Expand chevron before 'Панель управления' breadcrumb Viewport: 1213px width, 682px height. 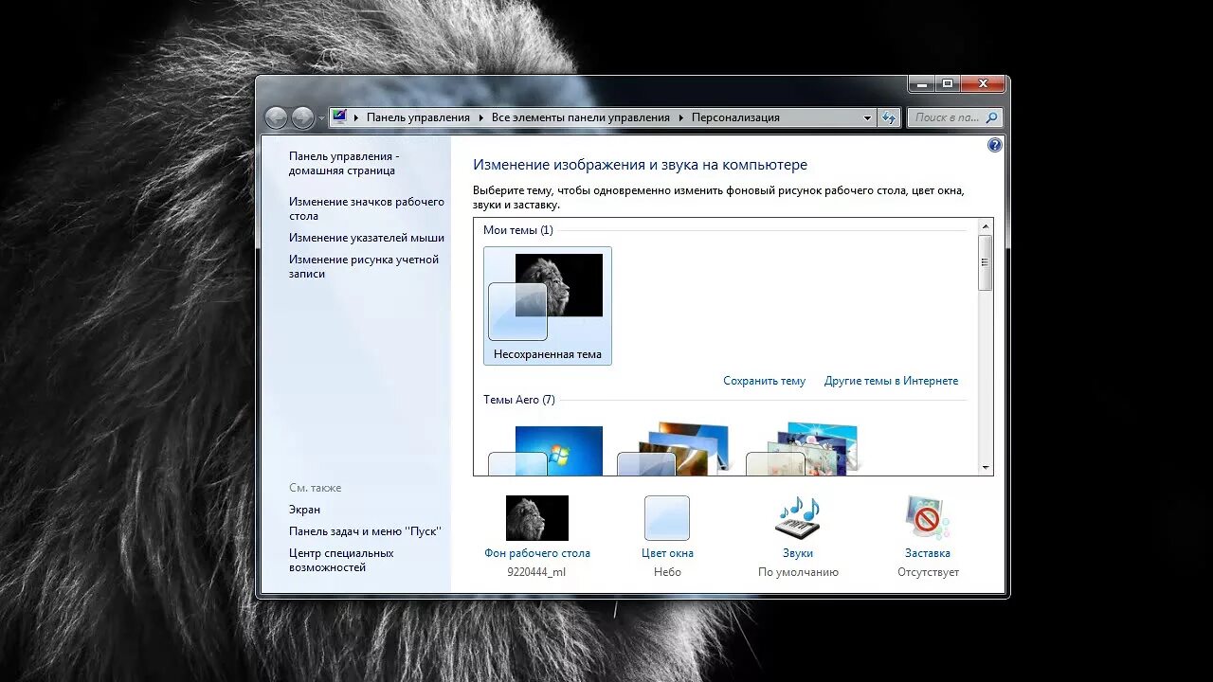click(x=356, y=118)
